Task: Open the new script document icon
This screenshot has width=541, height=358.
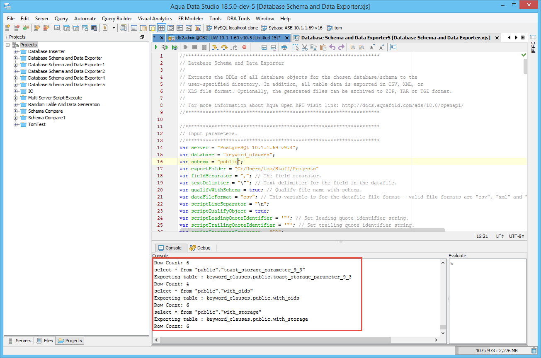Action: pos(105,28)
